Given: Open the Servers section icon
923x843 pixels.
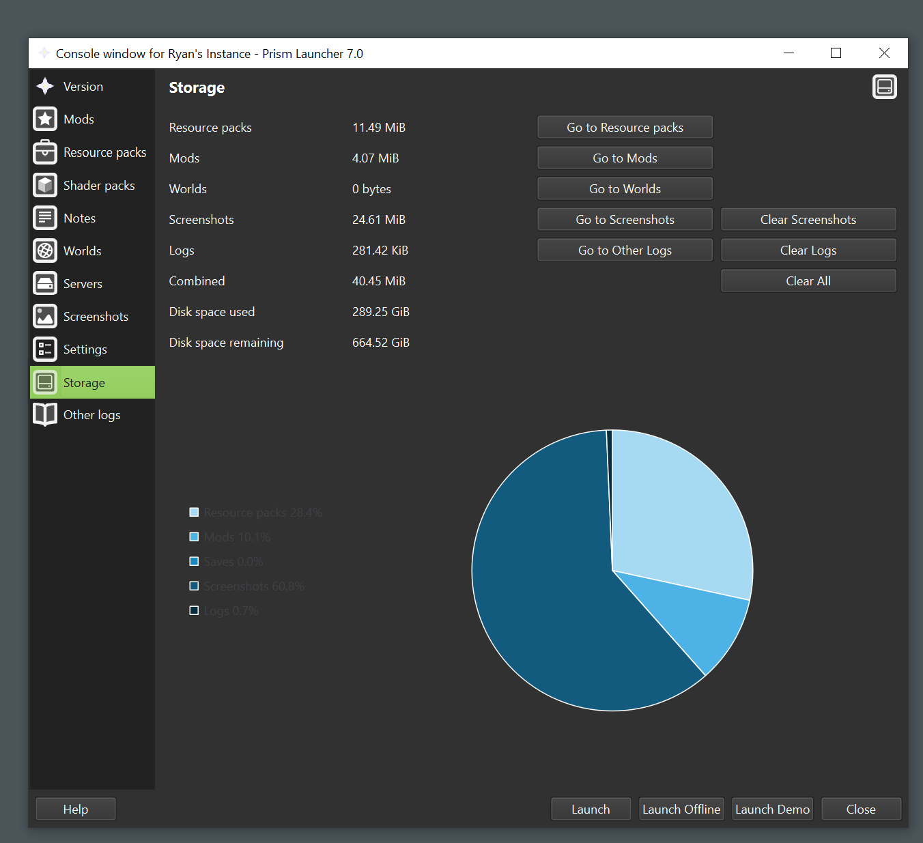Looking at the screenshot, I should coord(44,283).
